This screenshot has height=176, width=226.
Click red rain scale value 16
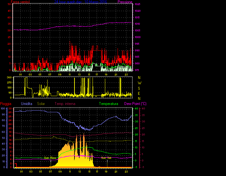10,136
